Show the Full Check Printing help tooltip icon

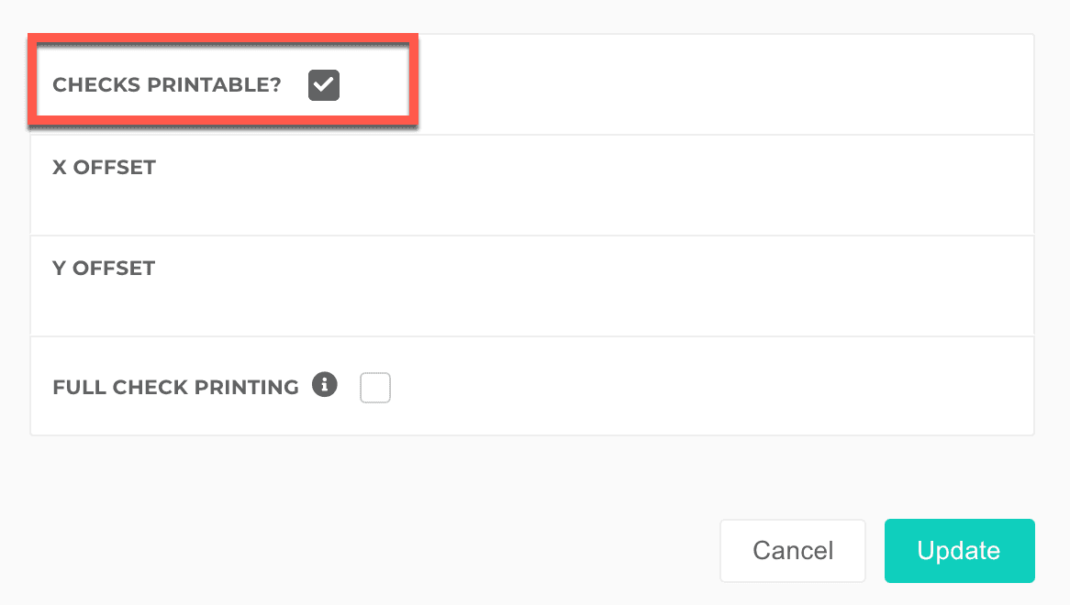[x=324, y=385]
